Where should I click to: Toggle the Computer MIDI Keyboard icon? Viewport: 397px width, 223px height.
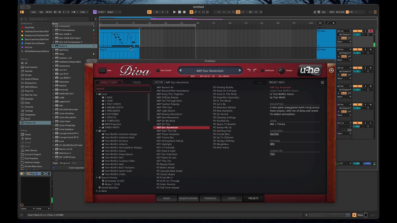[x=319, y=12]
